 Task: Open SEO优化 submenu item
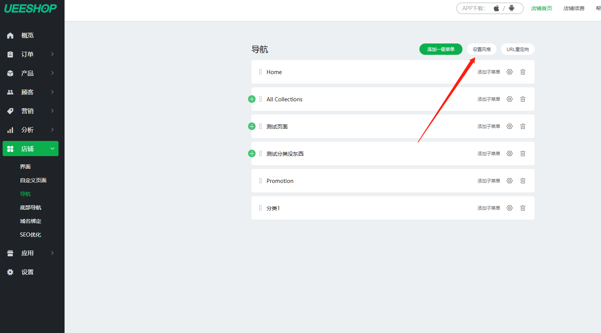tap(31, 235)
